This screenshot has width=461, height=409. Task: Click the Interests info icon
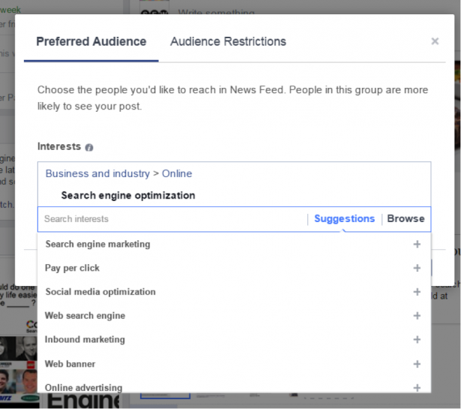[x=89, y=148]
